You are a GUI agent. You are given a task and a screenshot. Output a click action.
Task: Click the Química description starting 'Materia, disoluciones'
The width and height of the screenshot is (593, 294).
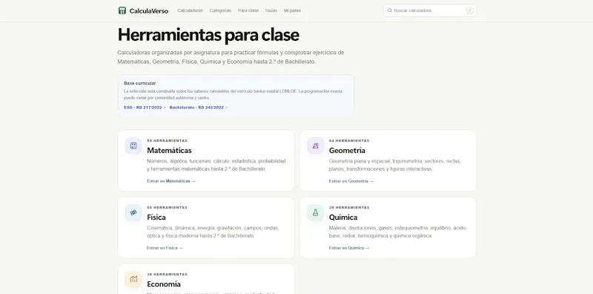pos(398,232)
